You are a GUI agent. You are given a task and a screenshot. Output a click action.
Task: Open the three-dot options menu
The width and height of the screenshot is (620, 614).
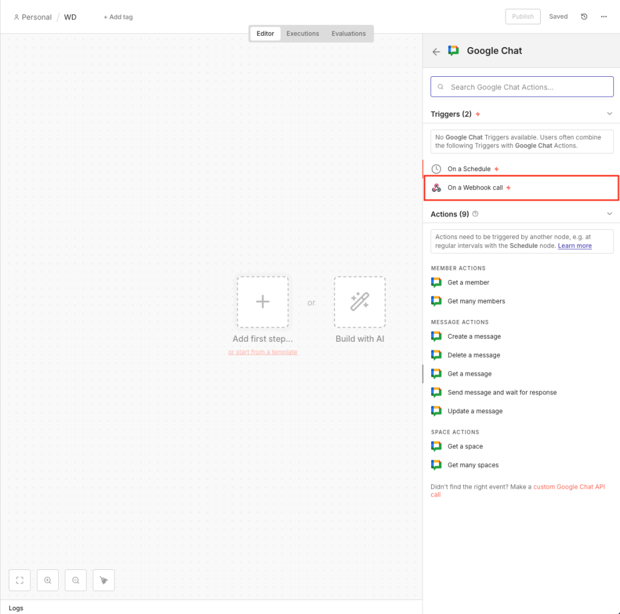(604, 17)
